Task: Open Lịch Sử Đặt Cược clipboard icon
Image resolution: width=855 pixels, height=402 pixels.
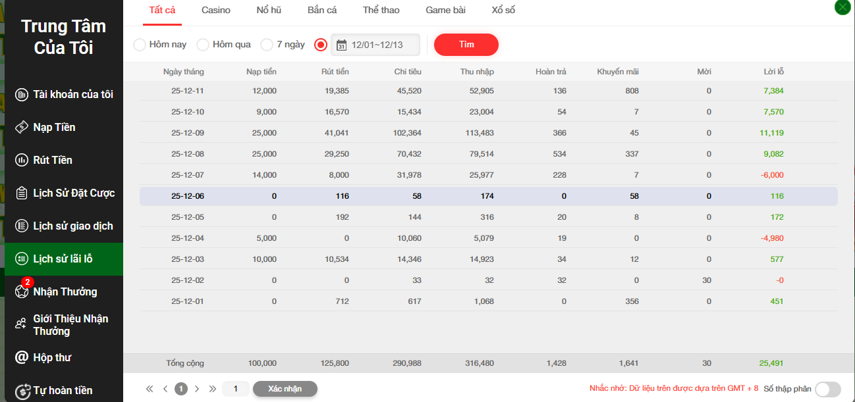Action: click(x=22, y=193)
